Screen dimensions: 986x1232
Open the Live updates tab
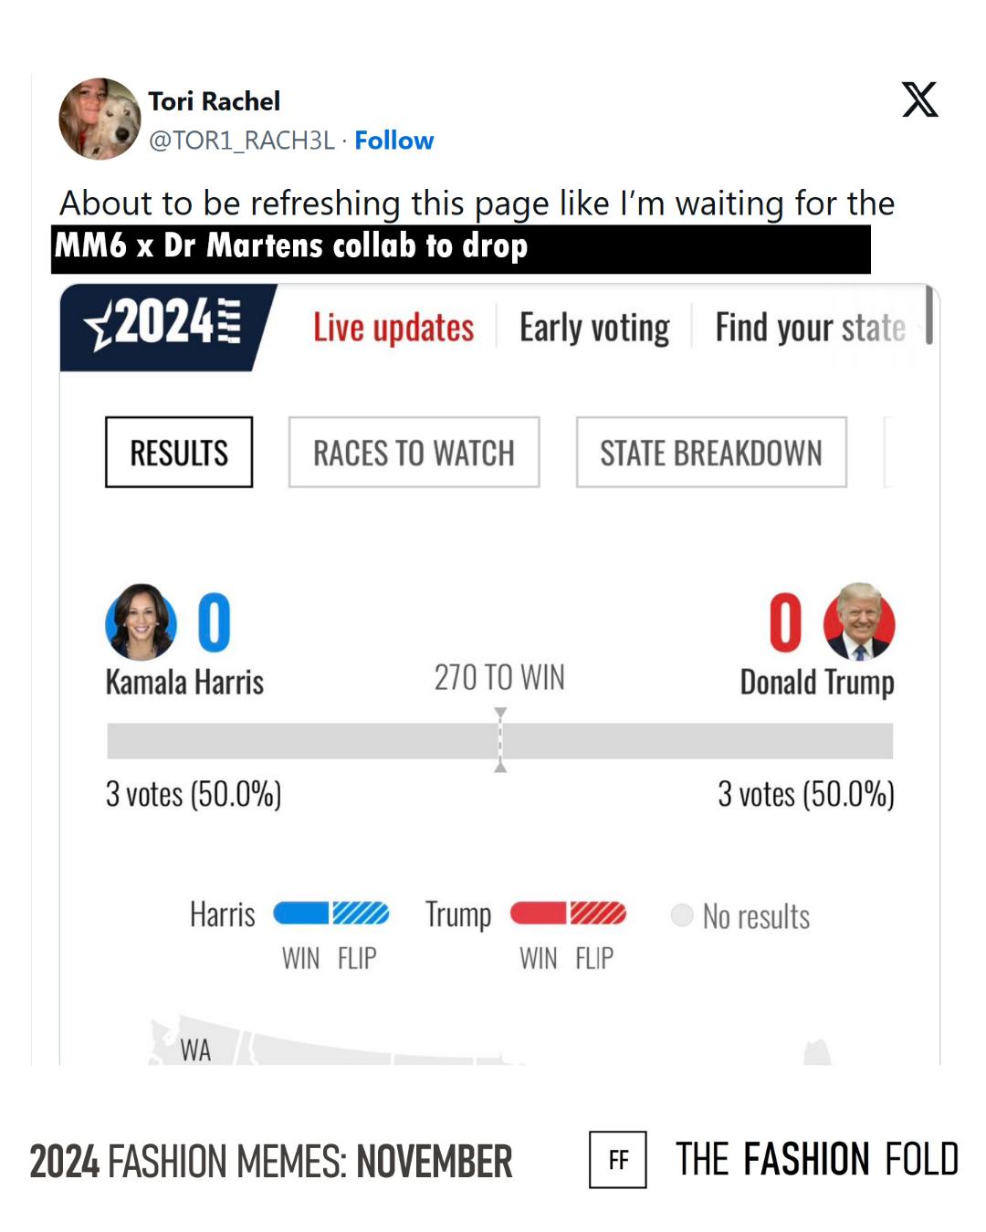point(393,328)
